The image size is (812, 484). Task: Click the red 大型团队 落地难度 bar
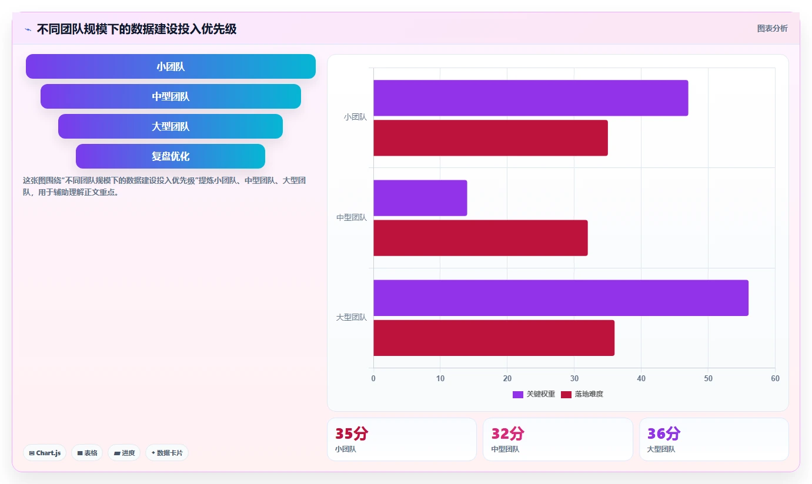click(494, 338)
